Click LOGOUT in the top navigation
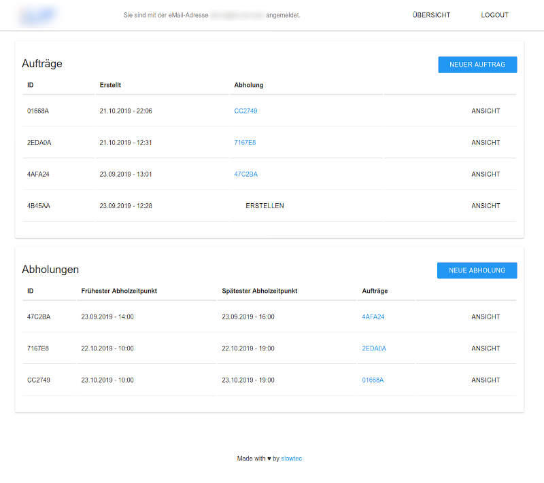Screen dimensions: 544x483 coord(494,15)
